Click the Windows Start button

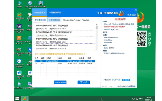[x=17, y=99]
